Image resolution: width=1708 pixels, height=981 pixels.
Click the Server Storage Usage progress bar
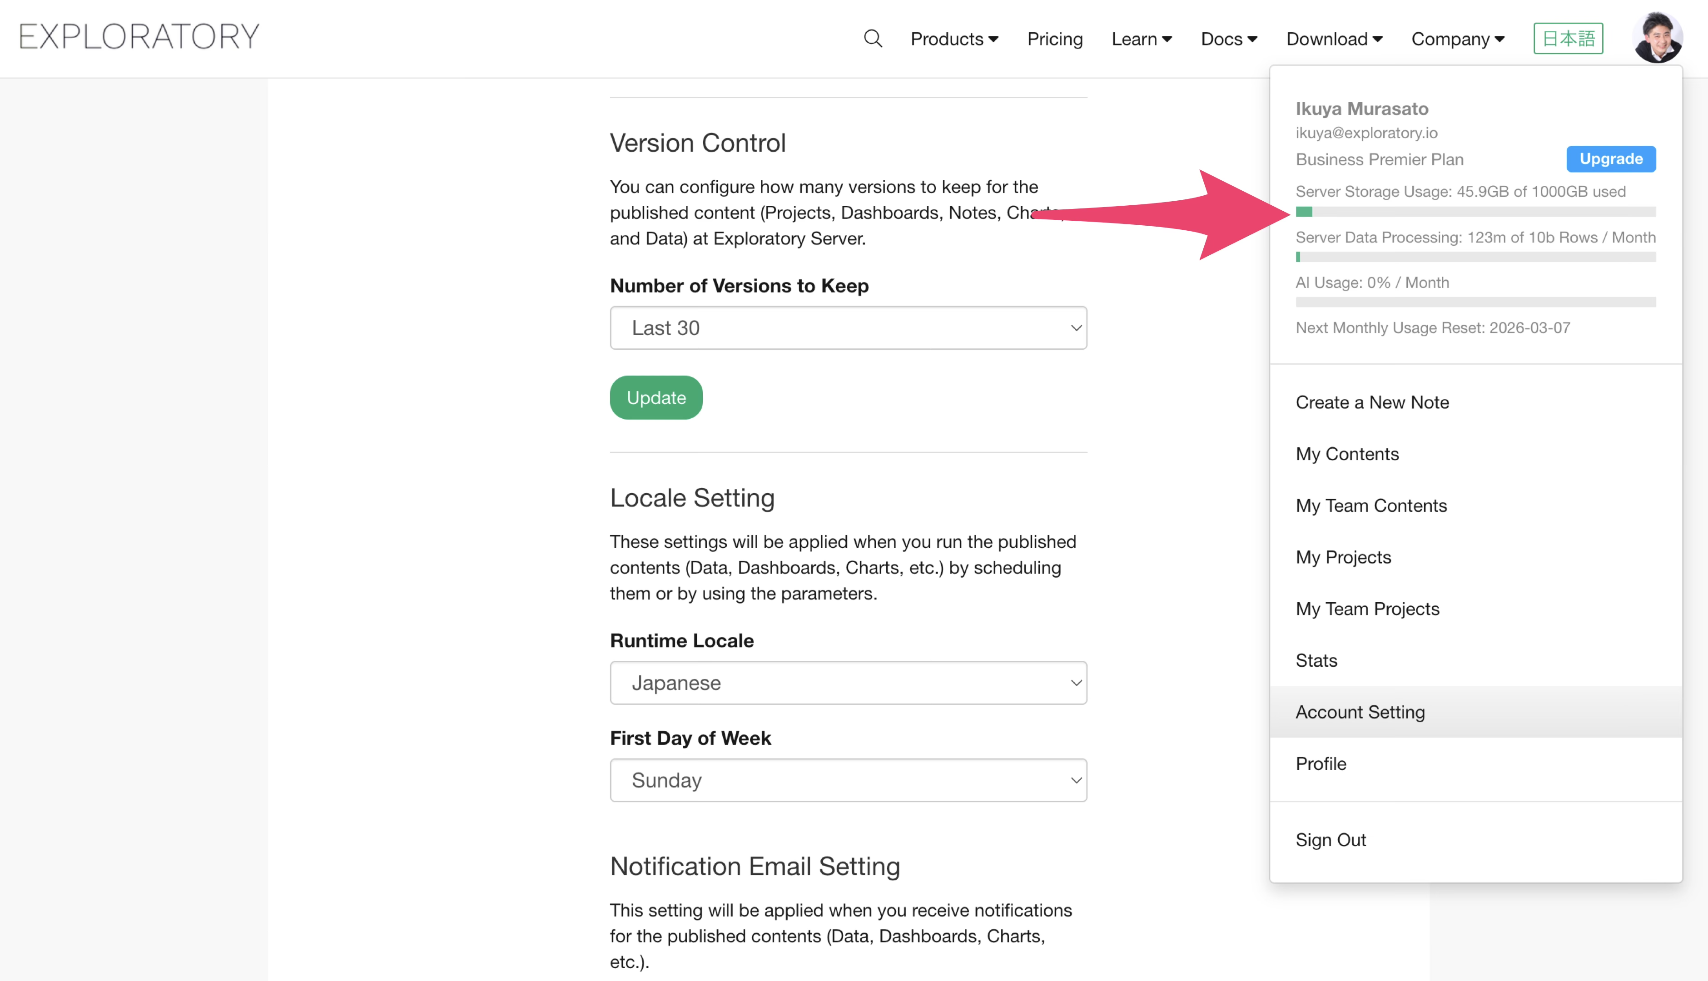point(1475,212)
